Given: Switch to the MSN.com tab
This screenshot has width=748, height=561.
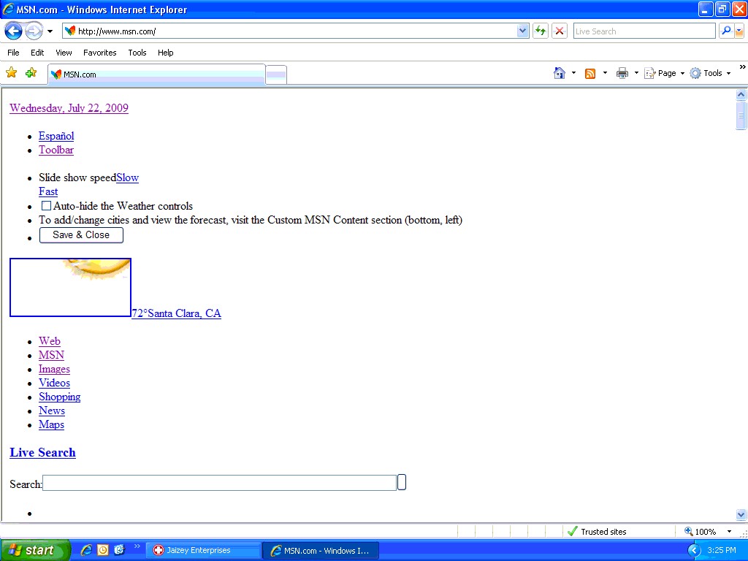Looking at the screenshot, I should pos(156,74).
